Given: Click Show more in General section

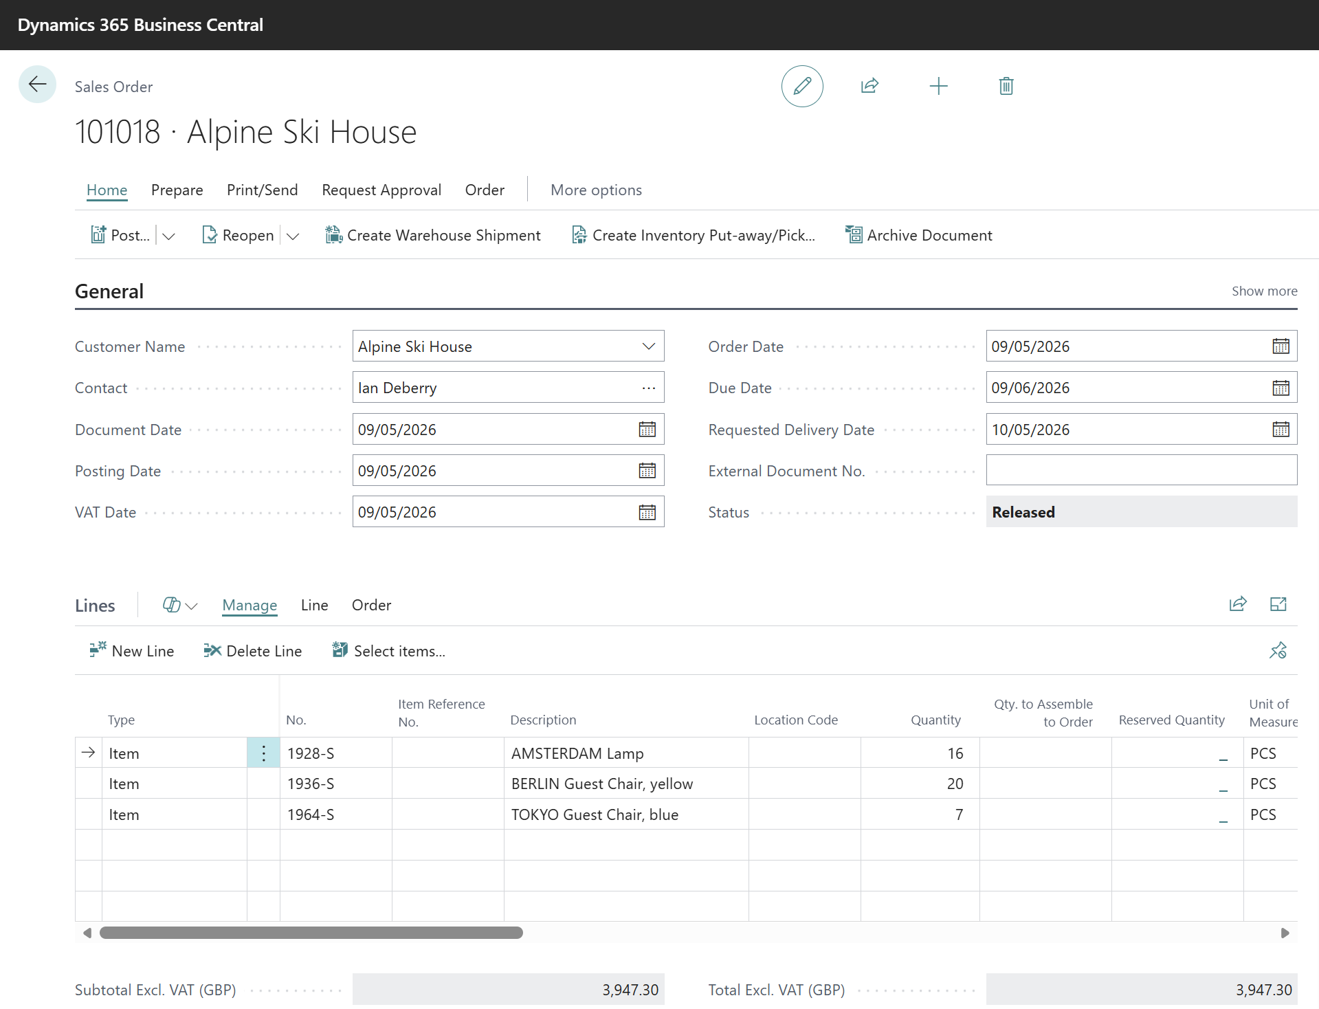Looking at the screenshot, I should 1264,291.
